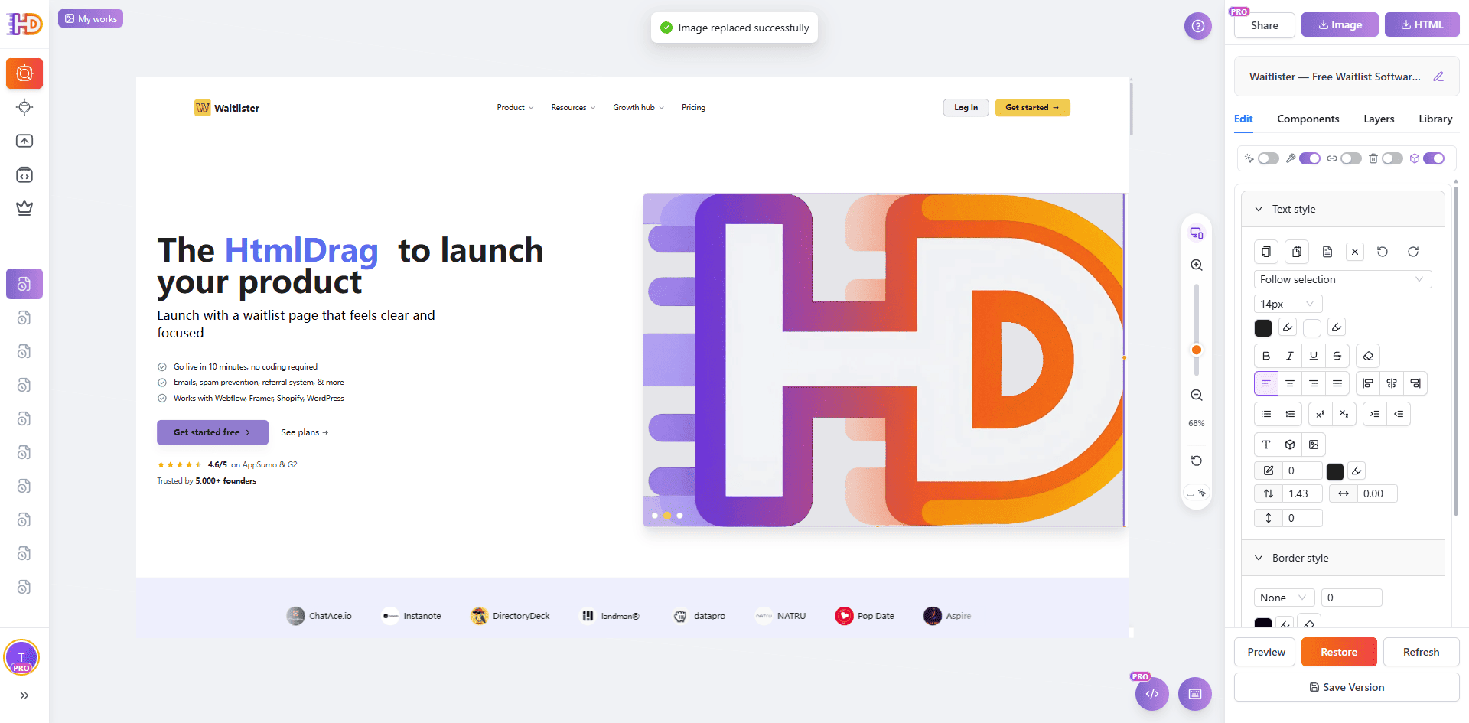Click the pencil icon to rename project
This screenshot has height=723, width=1469.
point(1438,77)
